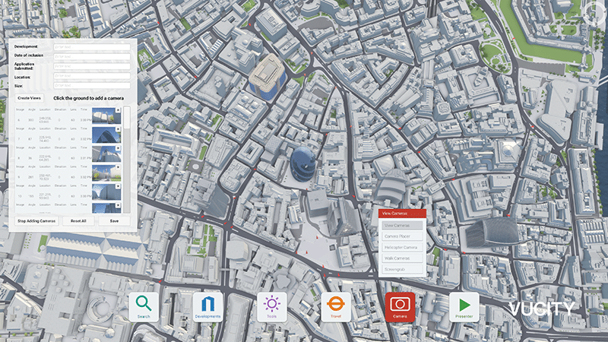This screenshot has width=608, height=342.
Task: Delete camera view 7 with its X
Action: (x=118, y=130)
